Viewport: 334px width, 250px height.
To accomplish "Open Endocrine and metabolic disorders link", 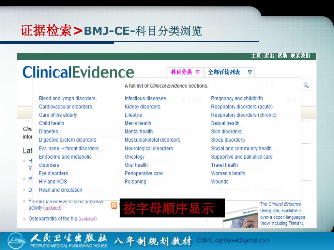I will (x=65, y=161).
